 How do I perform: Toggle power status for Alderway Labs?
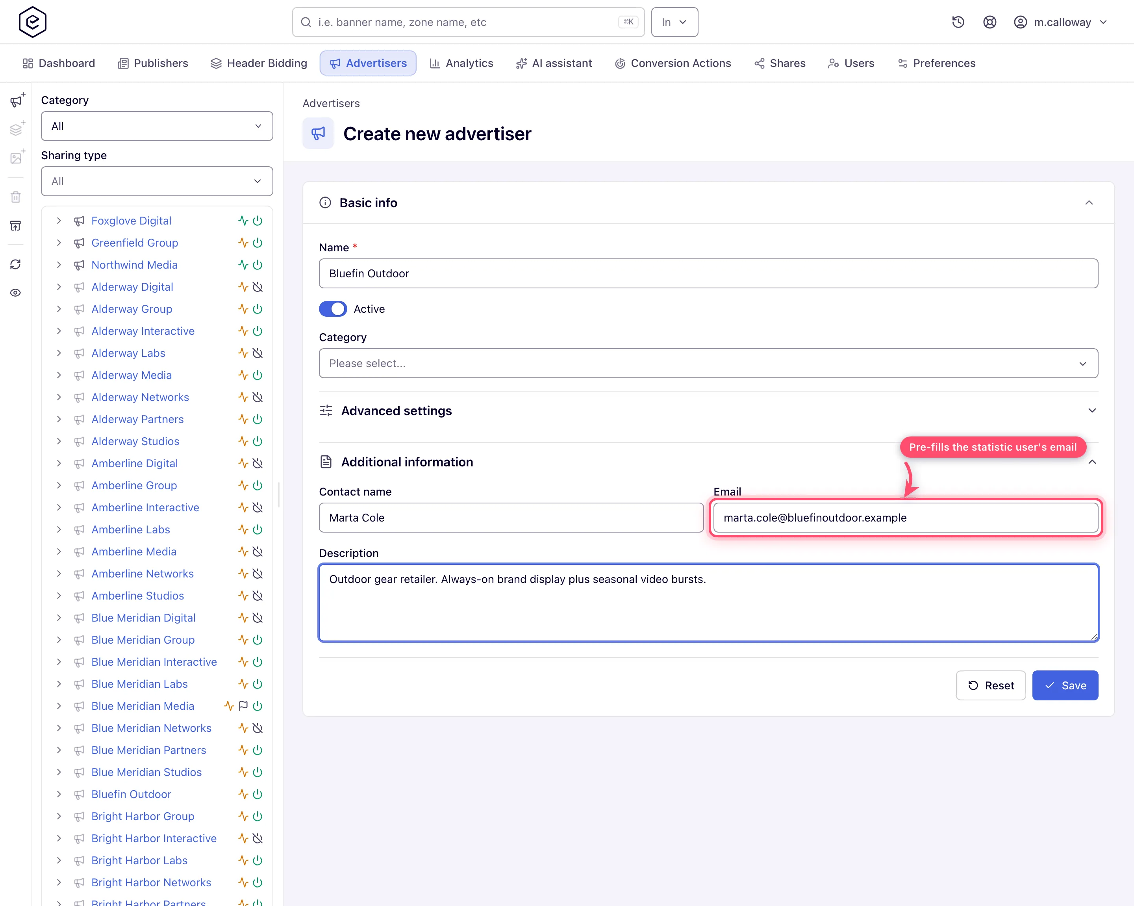click(x=258, y=353)
